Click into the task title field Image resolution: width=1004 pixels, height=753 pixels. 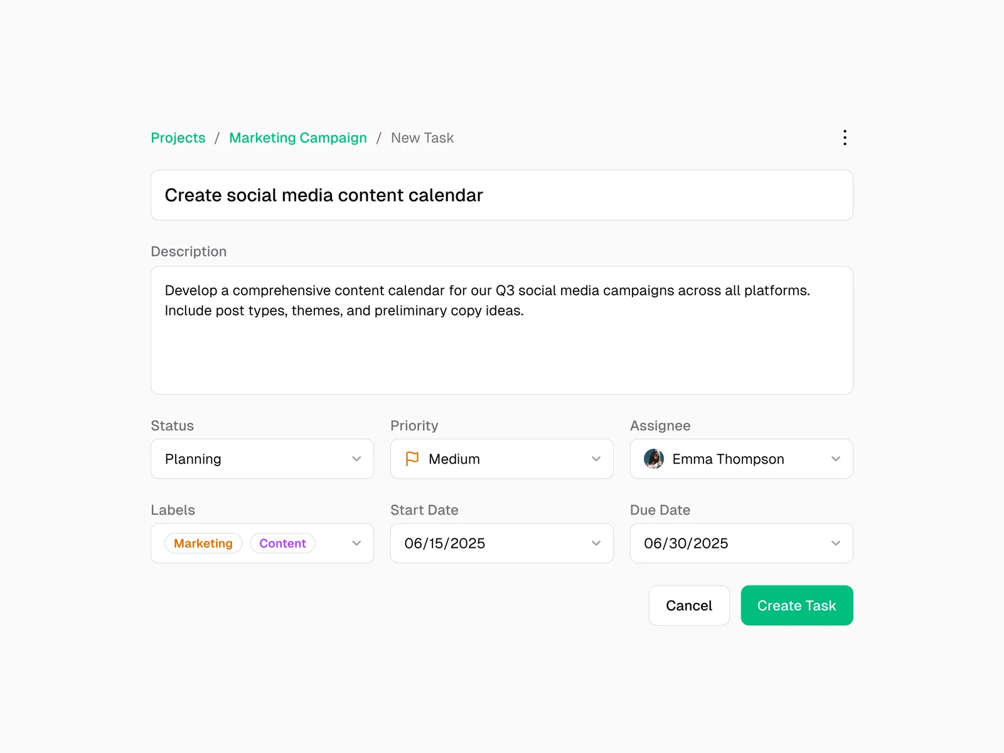[x=502, y=195]
